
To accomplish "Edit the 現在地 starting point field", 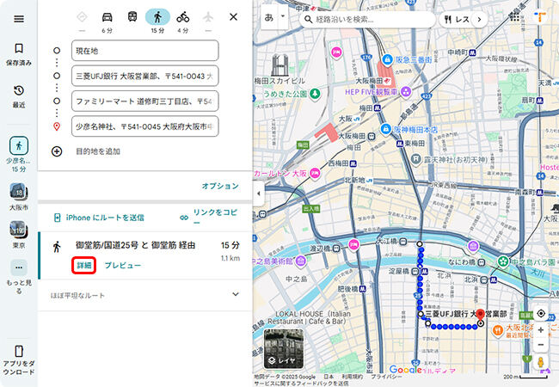I will pyautogui.click(x=145, y=51).
